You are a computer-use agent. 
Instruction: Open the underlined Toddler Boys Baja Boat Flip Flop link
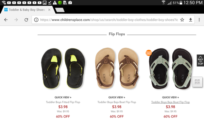click(170, 102)
